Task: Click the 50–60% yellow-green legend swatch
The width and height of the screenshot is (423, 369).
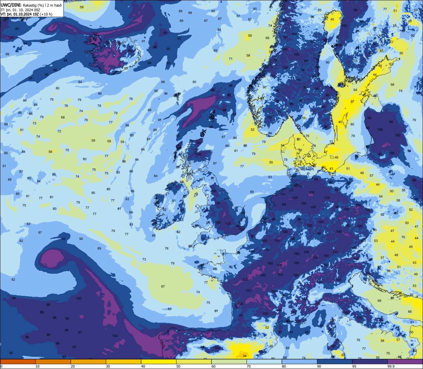Action: tap(194, 362)
